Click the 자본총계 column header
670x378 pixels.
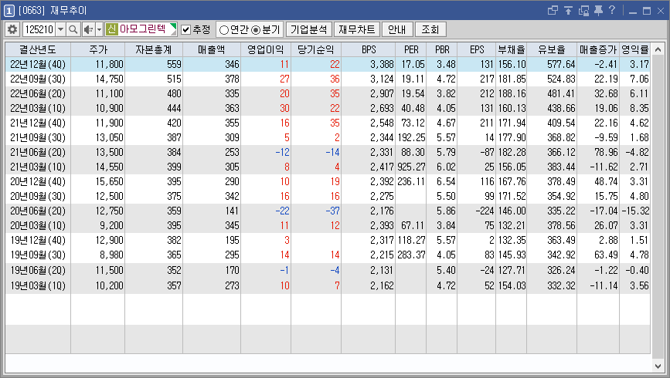[x=154, y=49]
